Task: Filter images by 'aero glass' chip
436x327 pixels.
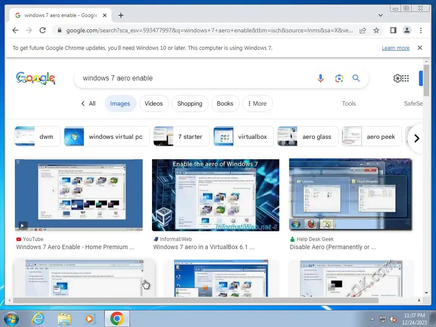Action: pos(307,136)
